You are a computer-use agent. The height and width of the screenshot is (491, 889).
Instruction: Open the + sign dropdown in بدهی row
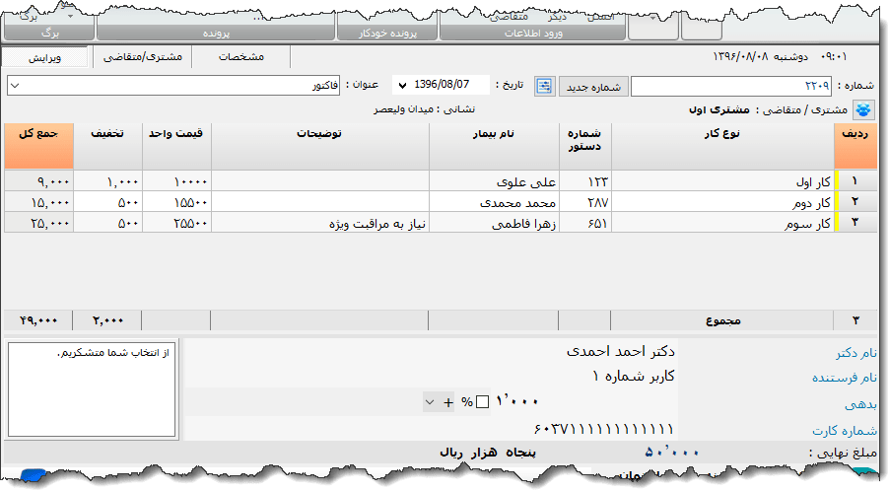440,402
